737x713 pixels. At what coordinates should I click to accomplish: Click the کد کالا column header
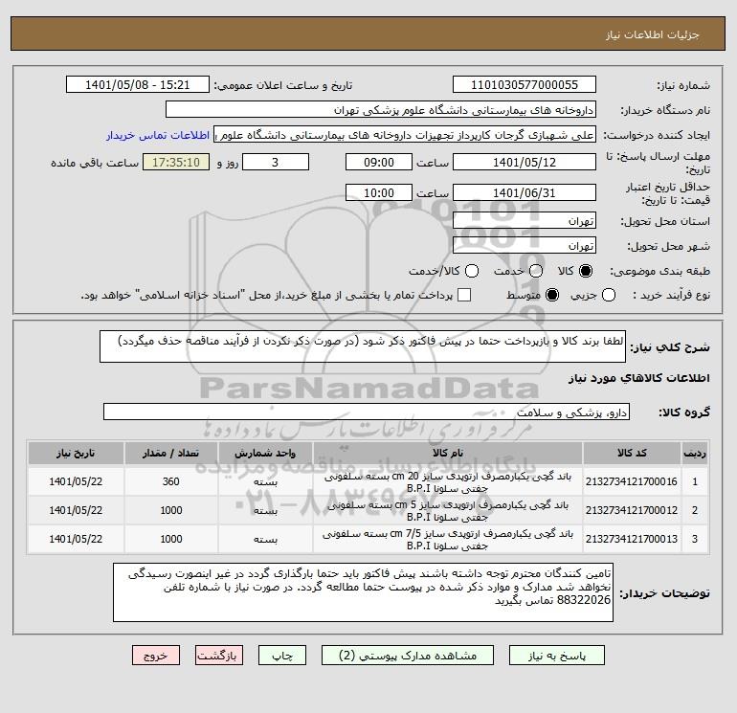coord(632,453)
